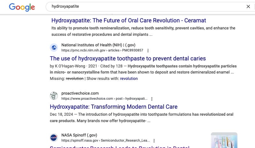The width and height of the screenshot is (255, 148).
Task: Open more options for the proactivechoice result
Action: (152, 99)
